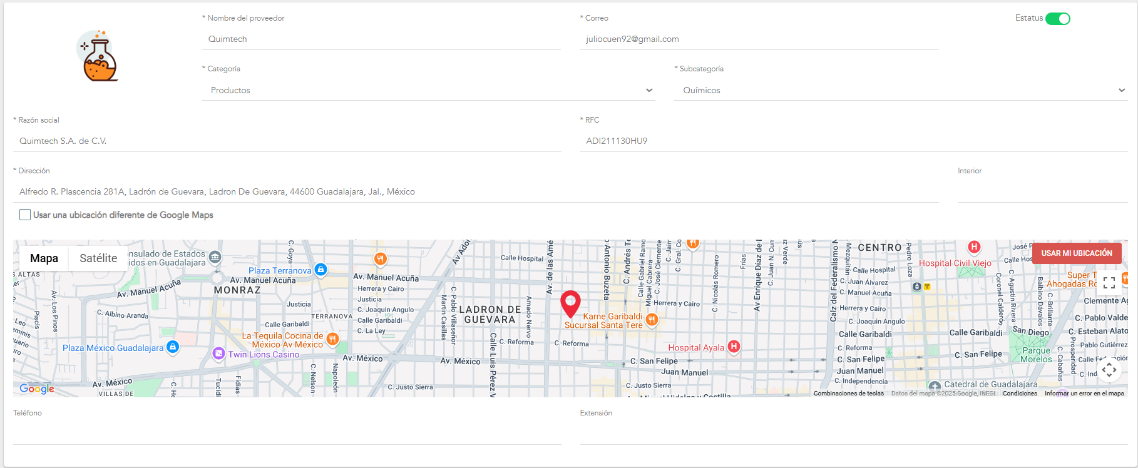Select the Mapa view tab
This screenshot has width=1138, height=468.
(44, 258)
